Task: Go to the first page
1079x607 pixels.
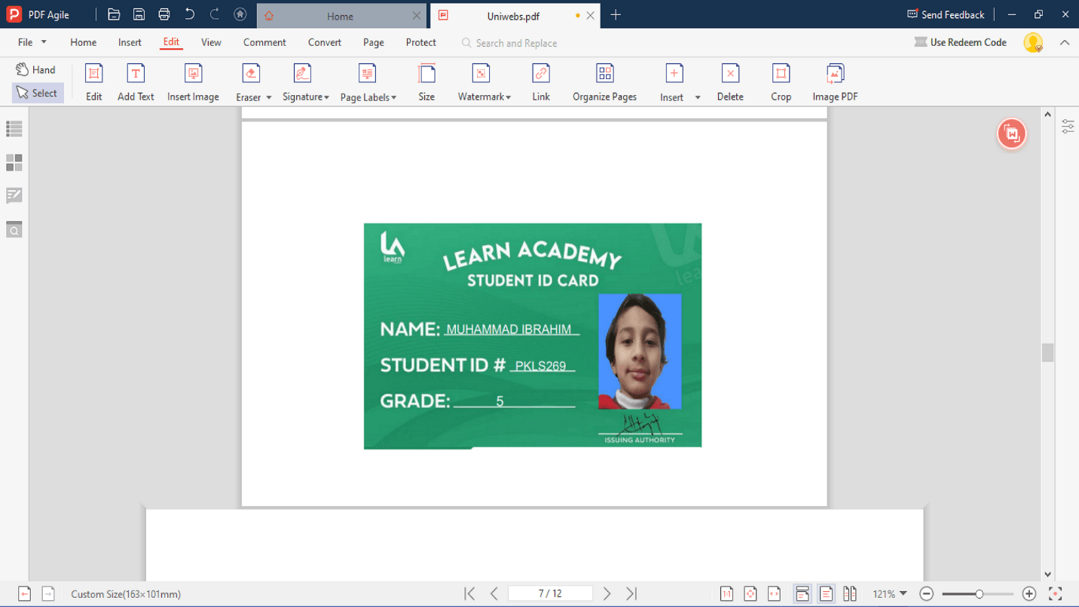Action: (x=469, y=594)
